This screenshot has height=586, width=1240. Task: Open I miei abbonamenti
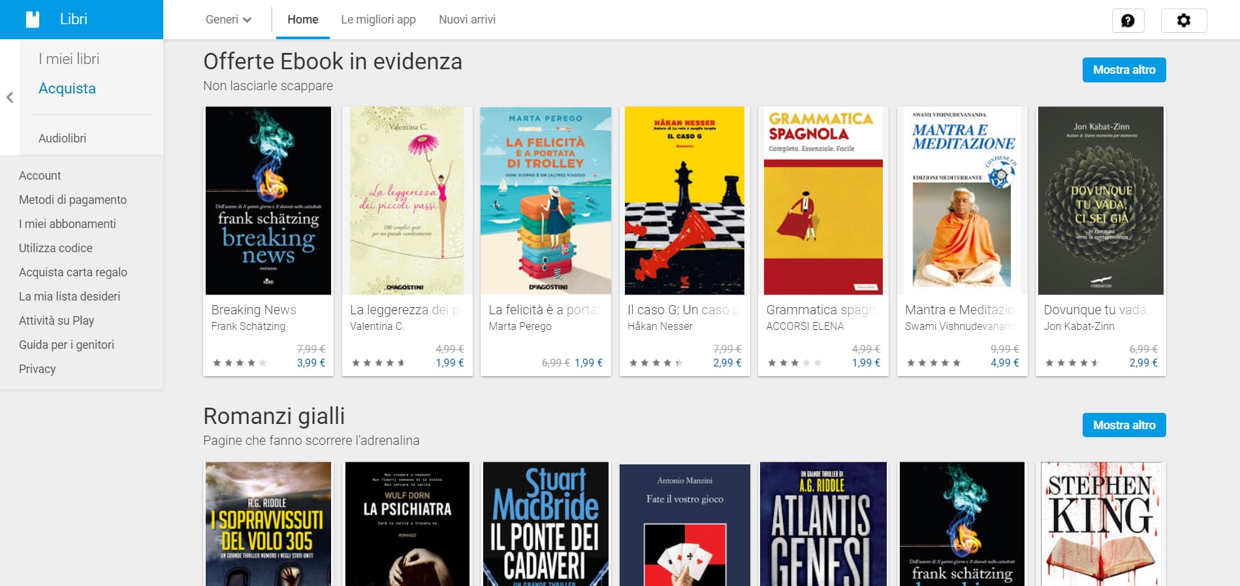coord(67,224)
